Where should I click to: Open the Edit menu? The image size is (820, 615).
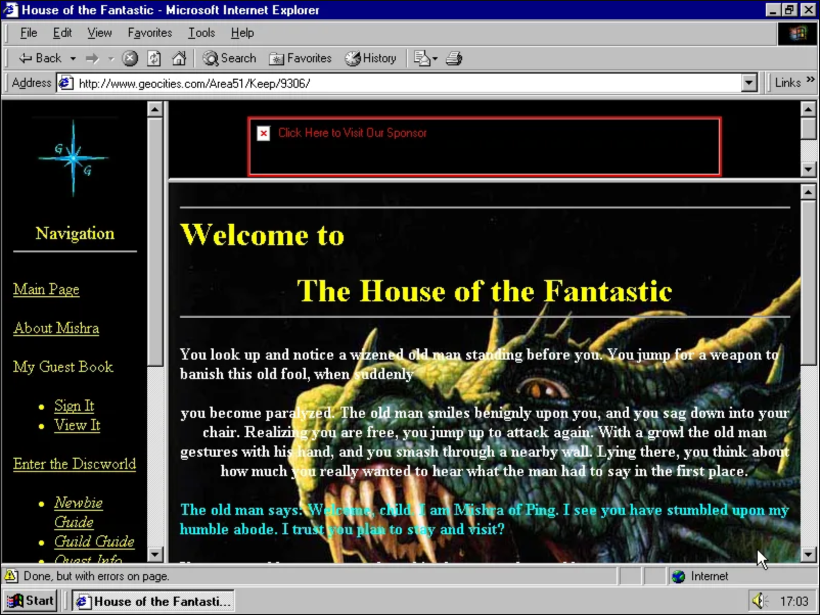tap(62, 33)
